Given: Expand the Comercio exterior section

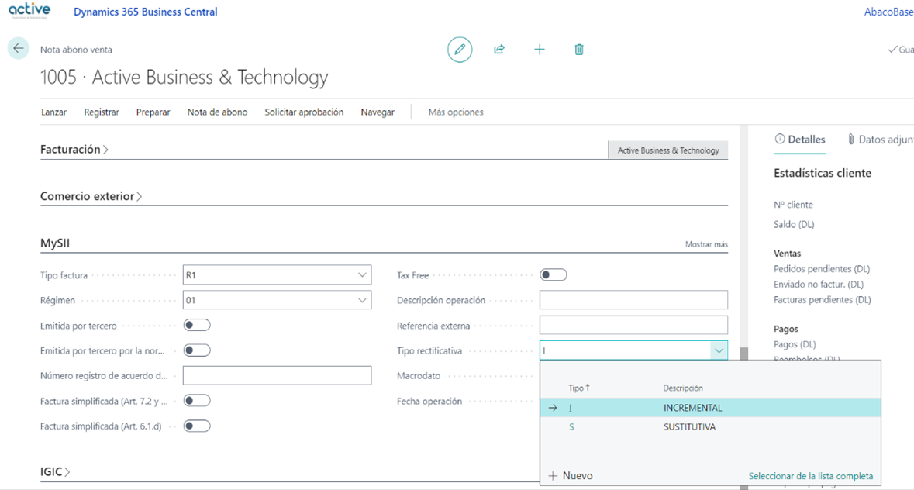Looking at the screenshot, I should tap(91, 196).
